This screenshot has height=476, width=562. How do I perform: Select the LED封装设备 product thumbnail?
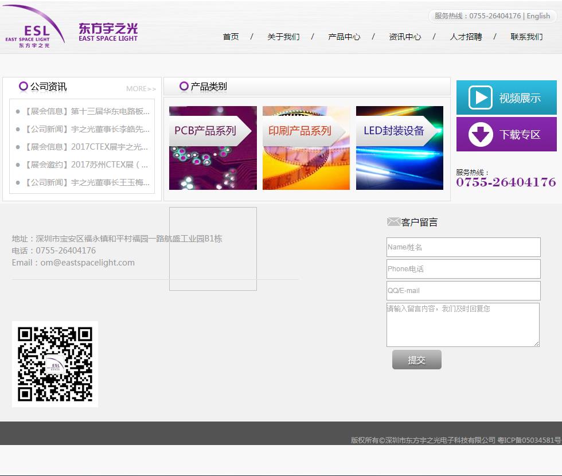tap(399, 148)
